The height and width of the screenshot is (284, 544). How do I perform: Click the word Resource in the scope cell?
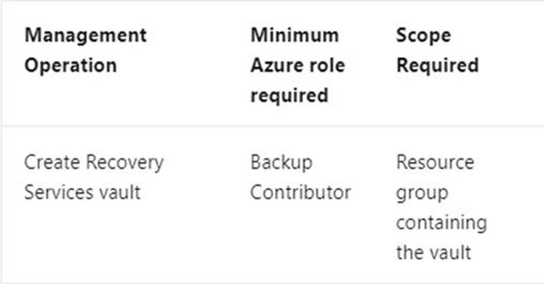coord(435,162)
